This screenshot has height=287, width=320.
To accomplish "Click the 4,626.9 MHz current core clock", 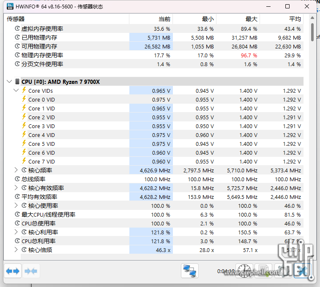I will pyautogui.click(x=155, y=170).
